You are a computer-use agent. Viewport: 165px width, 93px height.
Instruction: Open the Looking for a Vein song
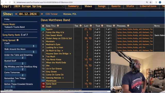click(x=54, y=48)
